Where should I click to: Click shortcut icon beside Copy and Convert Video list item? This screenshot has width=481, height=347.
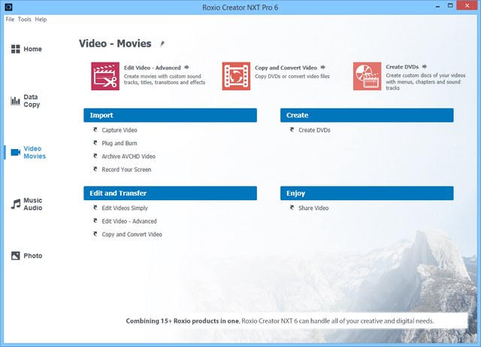[95, 234]
